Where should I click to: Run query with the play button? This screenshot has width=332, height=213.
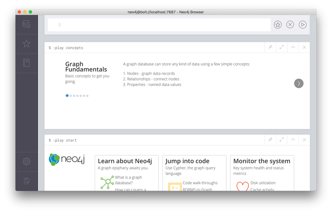302,25
